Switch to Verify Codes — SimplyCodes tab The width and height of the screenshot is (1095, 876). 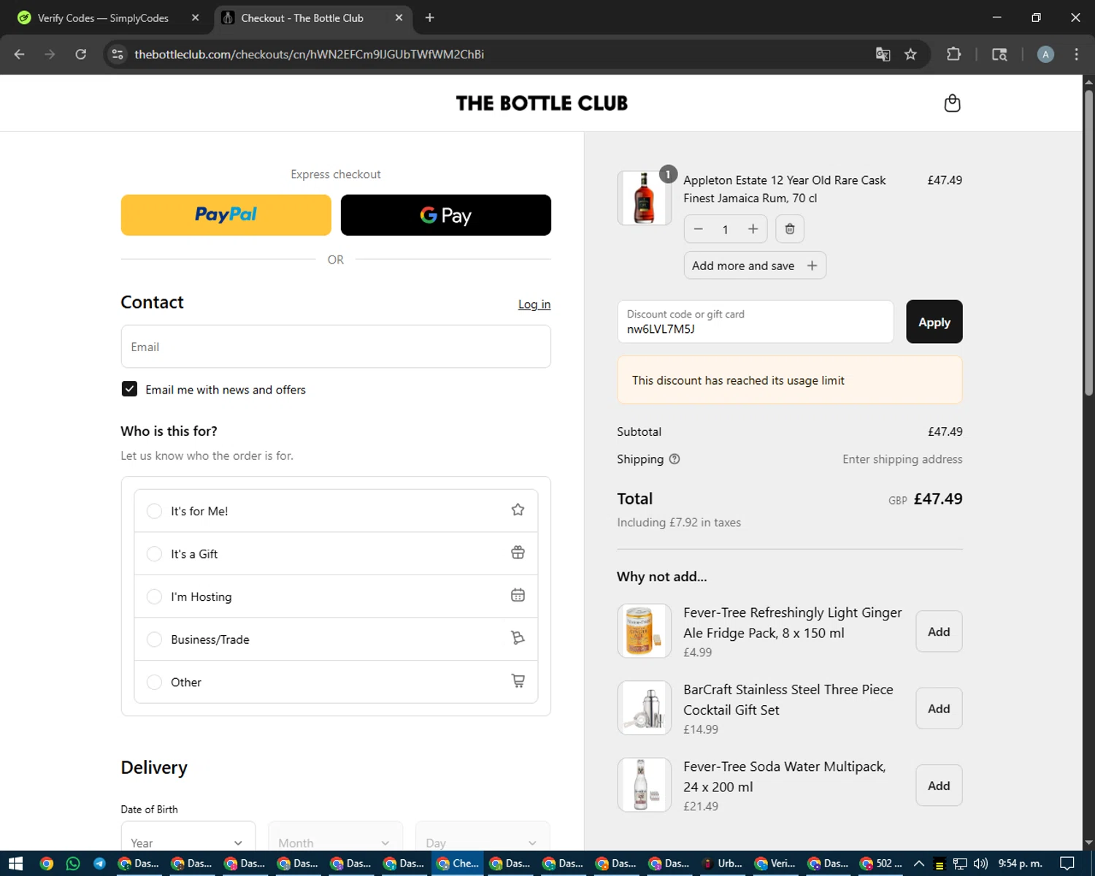coord(102,18)
